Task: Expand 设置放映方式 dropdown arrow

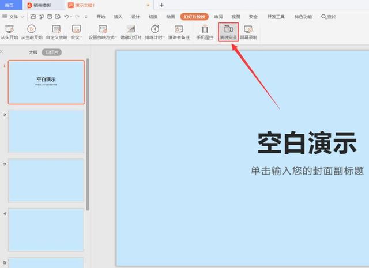Action: point(116,37)
